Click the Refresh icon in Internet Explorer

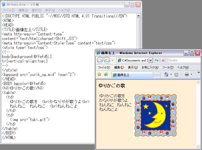tap(156, 60)
